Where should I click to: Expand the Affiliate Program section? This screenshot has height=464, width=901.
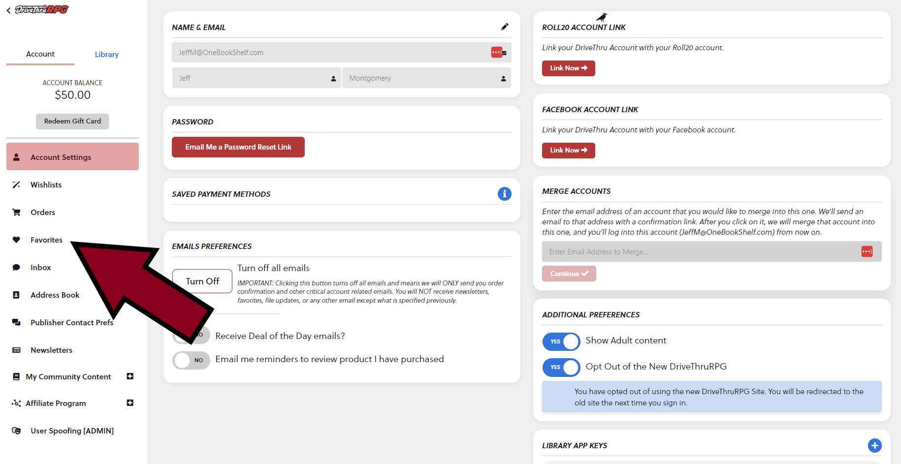(x=130, y=403)
